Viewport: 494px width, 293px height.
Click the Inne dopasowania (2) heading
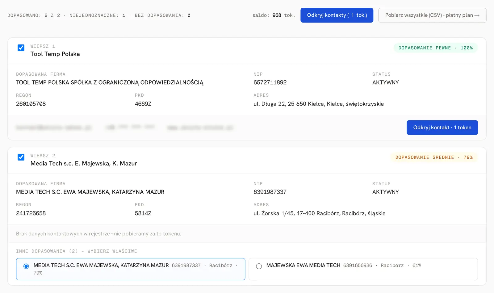pos(77,251)
